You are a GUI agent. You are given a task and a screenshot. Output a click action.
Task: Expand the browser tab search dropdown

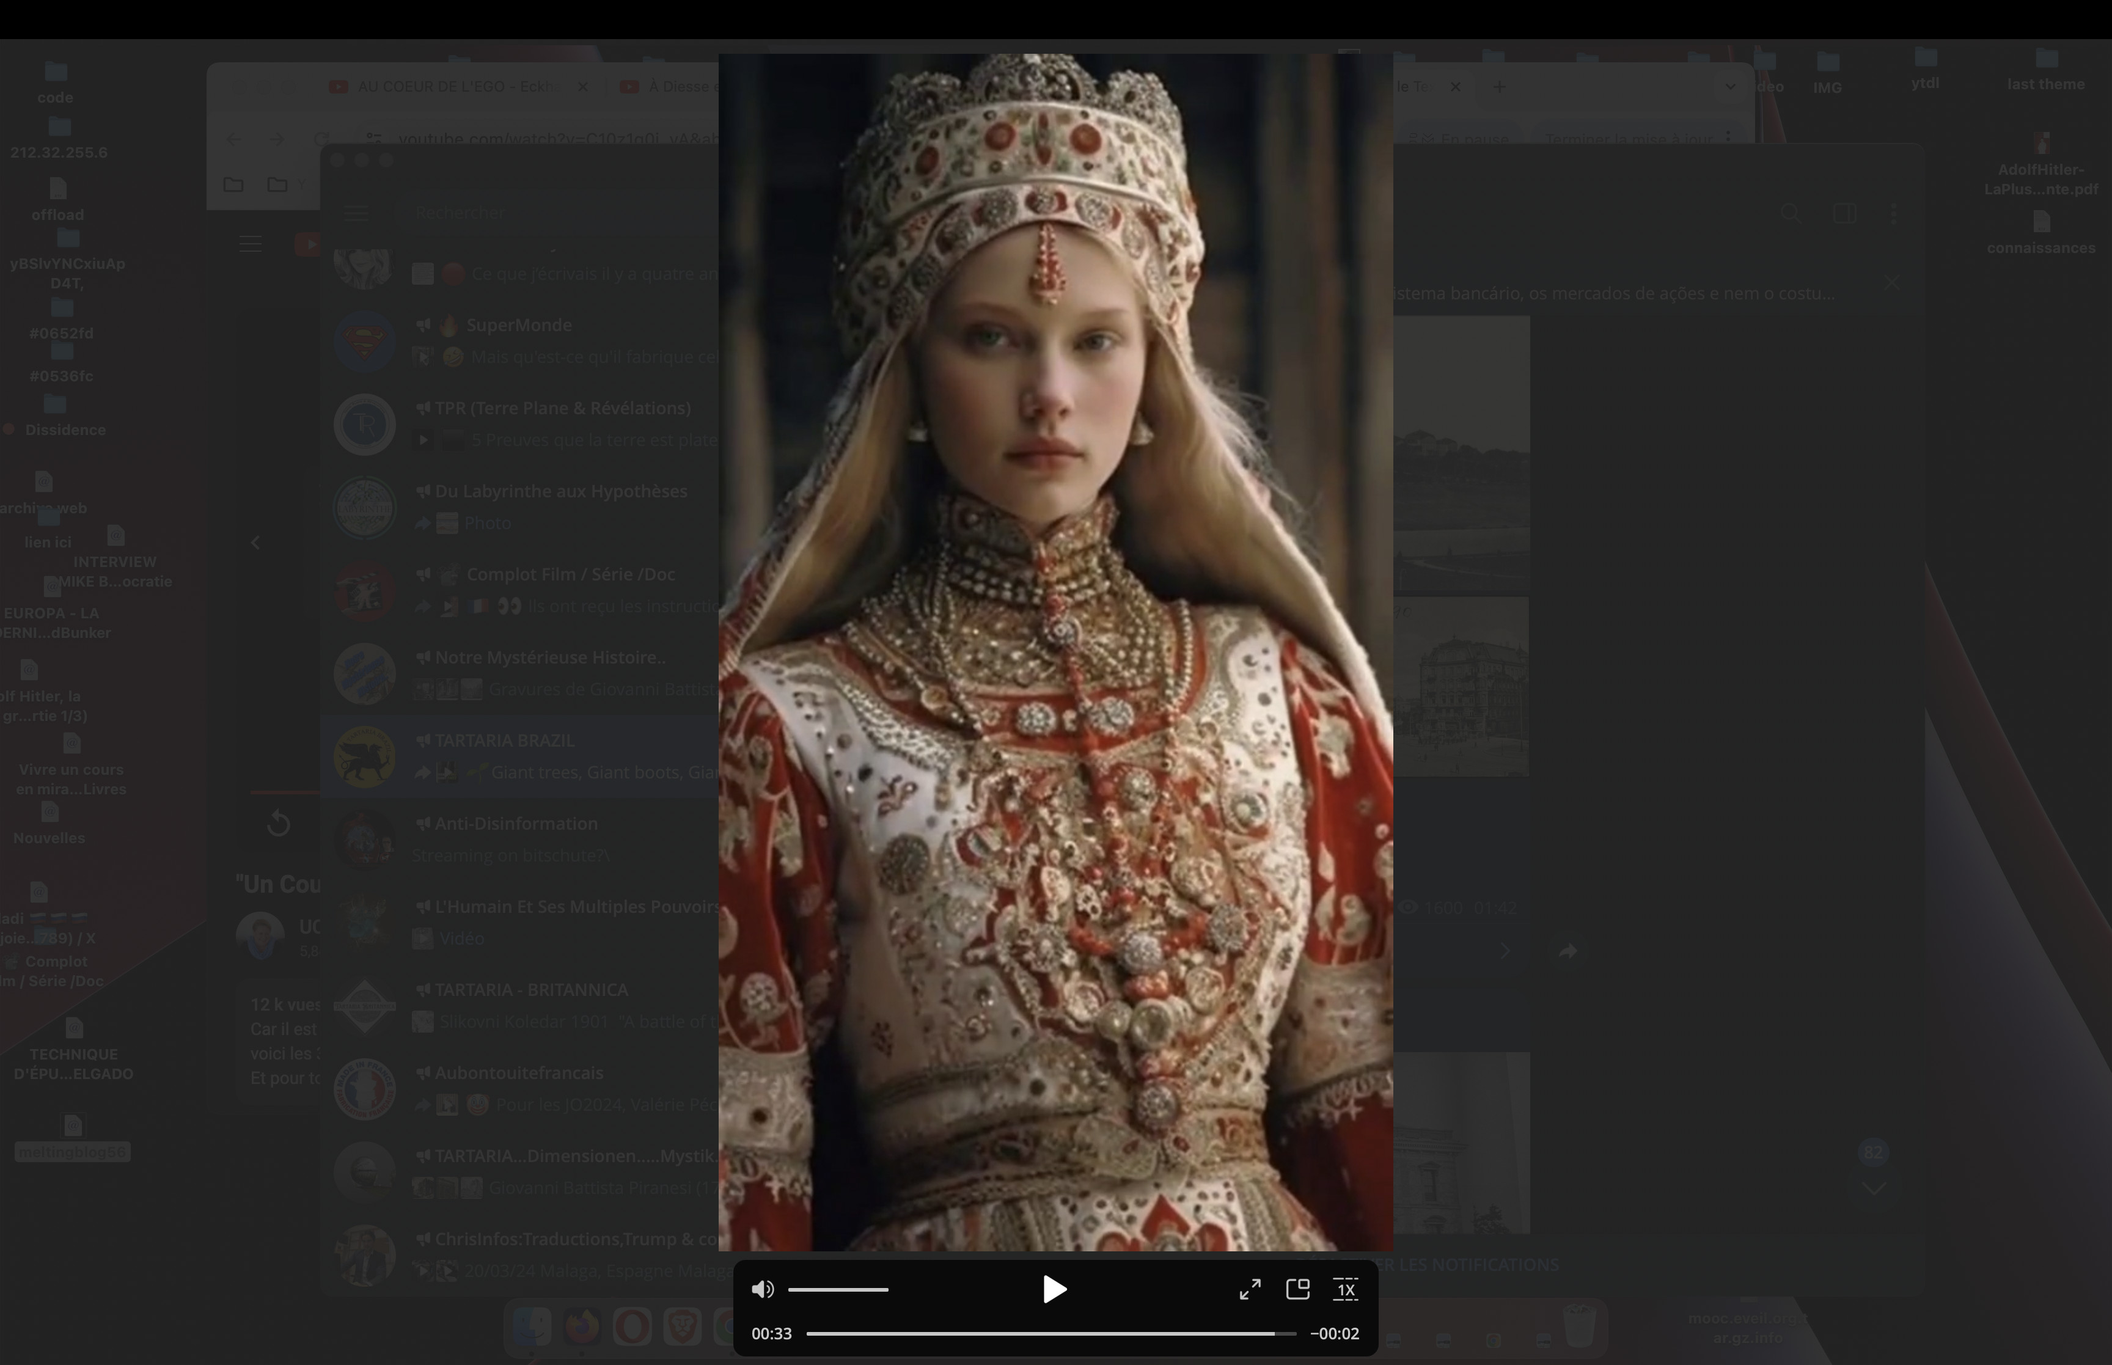tap(1730, 86)
